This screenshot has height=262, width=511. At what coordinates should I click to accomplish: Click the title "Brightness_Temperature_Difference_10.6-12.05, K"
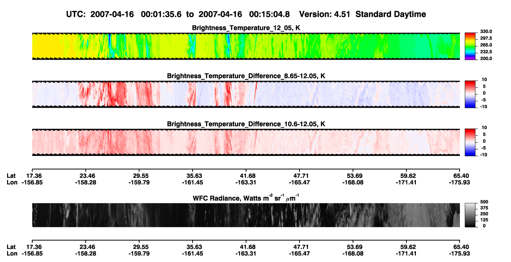click(x=246, y=124)
